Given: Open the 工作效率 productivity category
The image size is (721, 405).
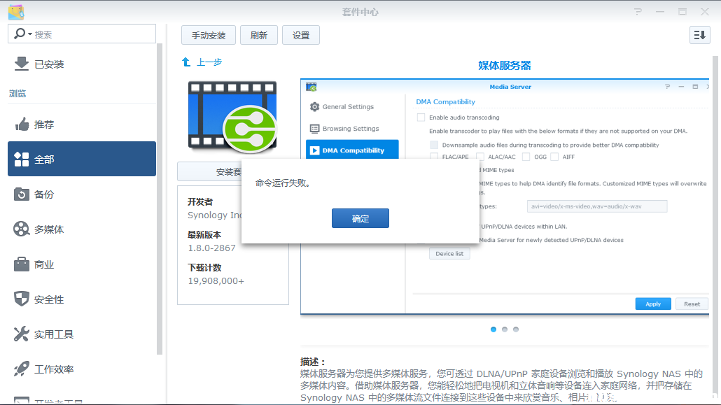Looking at the screenshot, I should pos(82,369).
